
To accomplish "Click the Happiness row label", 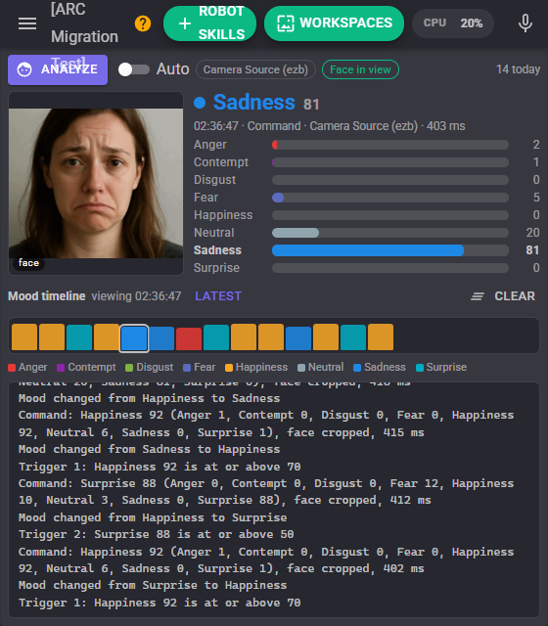I will point(223,215).
